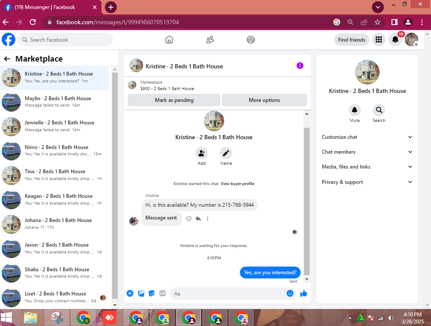Open notifications bell with 19 badge

395,40
